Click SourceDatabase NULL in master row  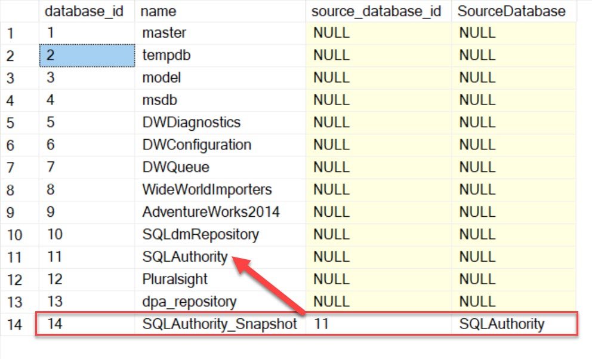[x=514, y=33]
